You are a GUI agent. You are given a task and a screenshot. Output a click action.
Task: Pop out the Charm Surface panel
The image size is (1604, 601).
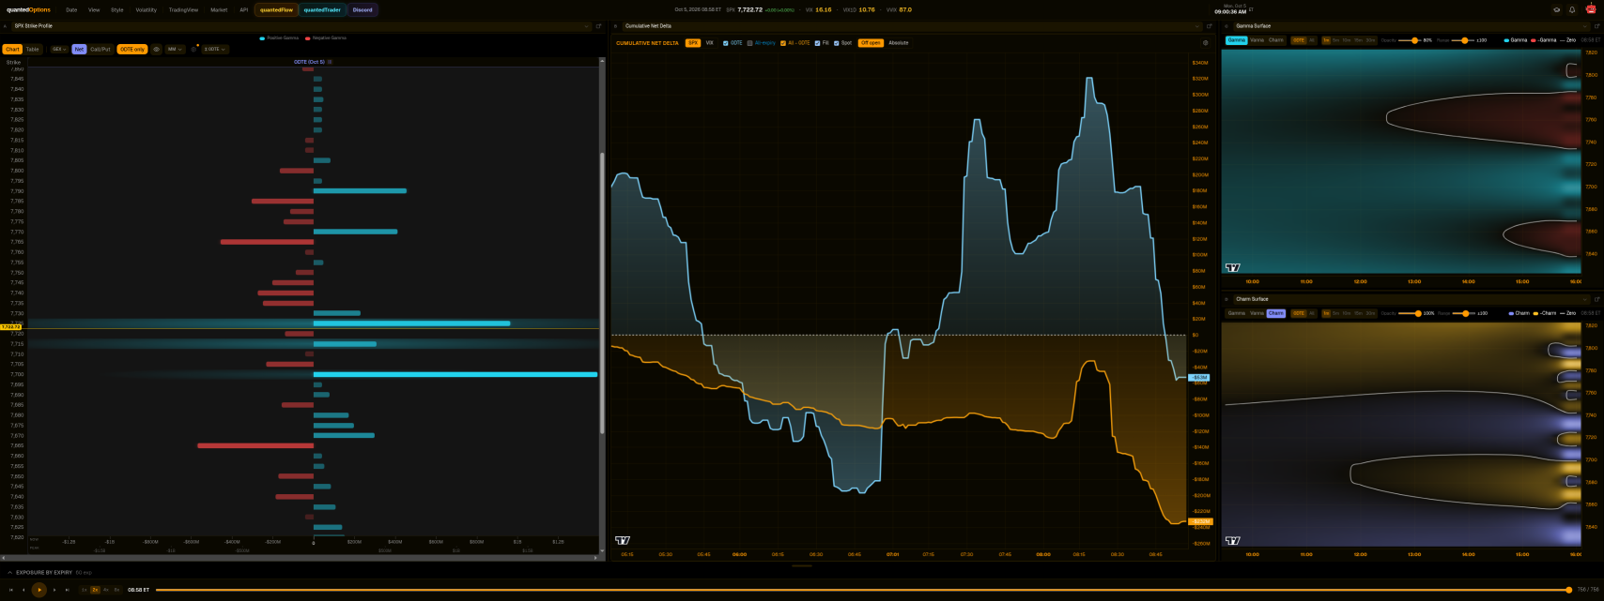1597,299
